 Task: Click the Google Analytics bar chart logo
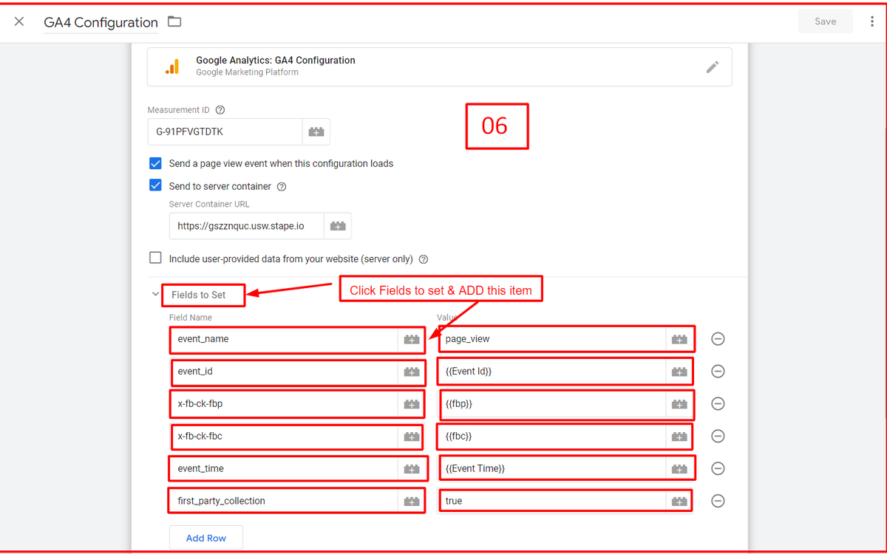[172, 67]
